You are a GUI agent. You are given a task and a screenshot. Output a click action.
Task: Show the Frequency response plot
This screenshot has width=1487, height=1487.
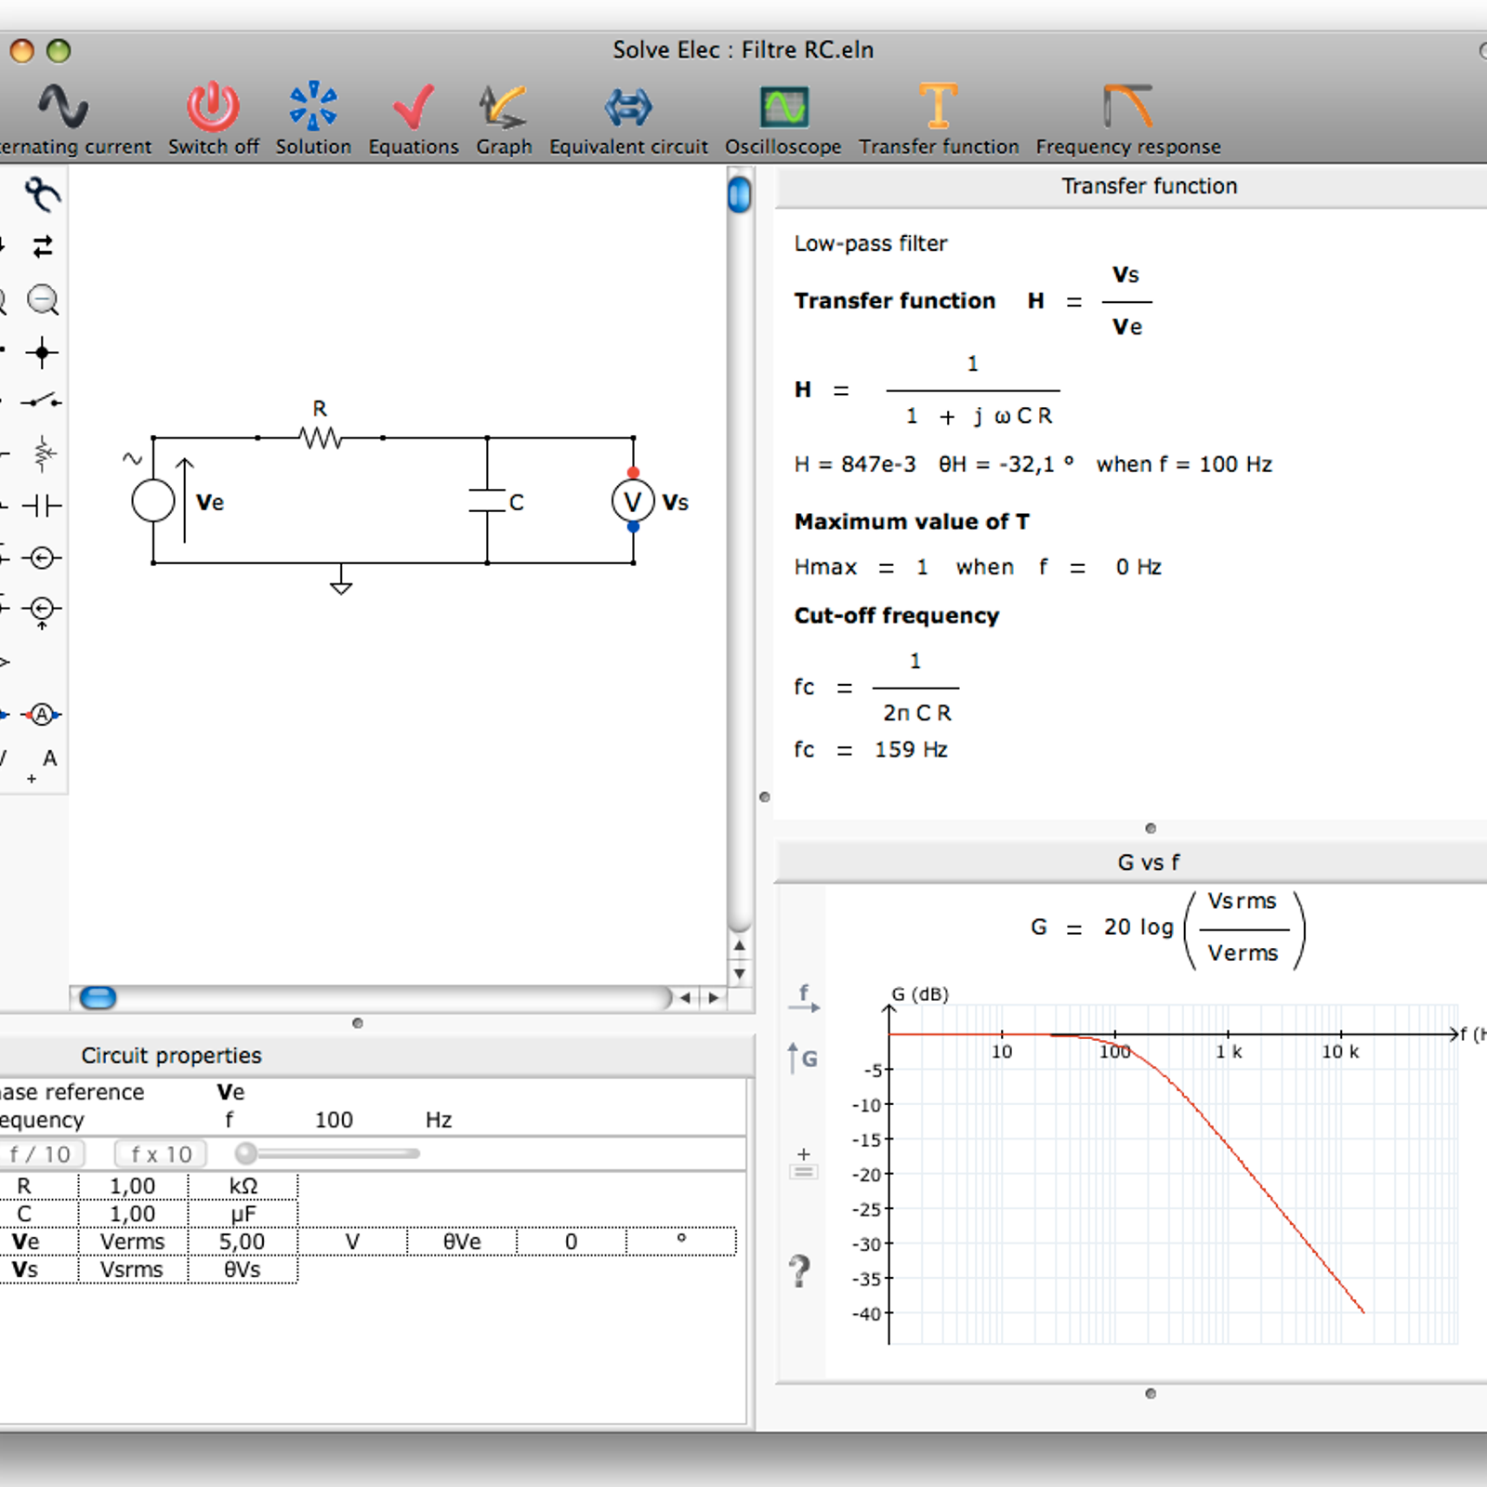(x=1127, y=107)
